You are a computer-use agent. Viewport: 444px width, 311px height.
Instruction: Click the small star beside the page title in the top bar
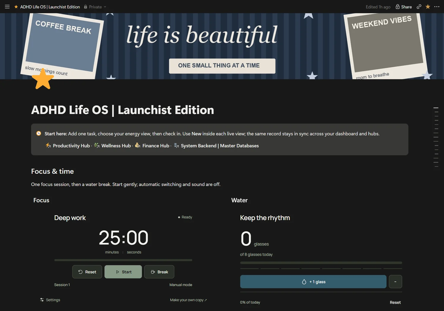pos(16,7)
